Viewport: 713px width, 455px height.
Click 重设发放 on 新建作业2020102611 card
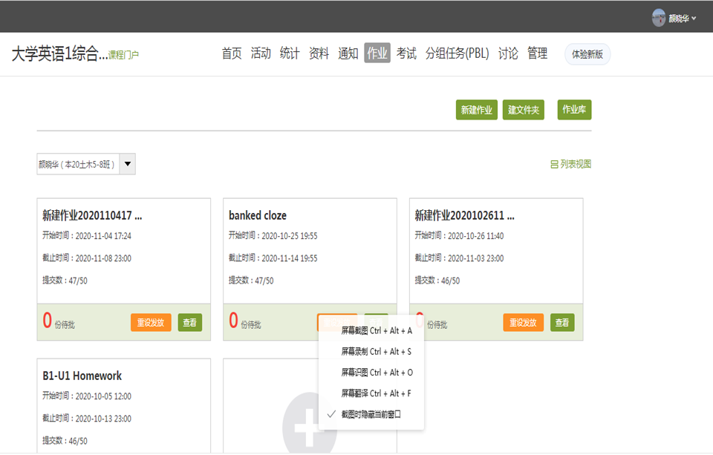pos(524,323)
